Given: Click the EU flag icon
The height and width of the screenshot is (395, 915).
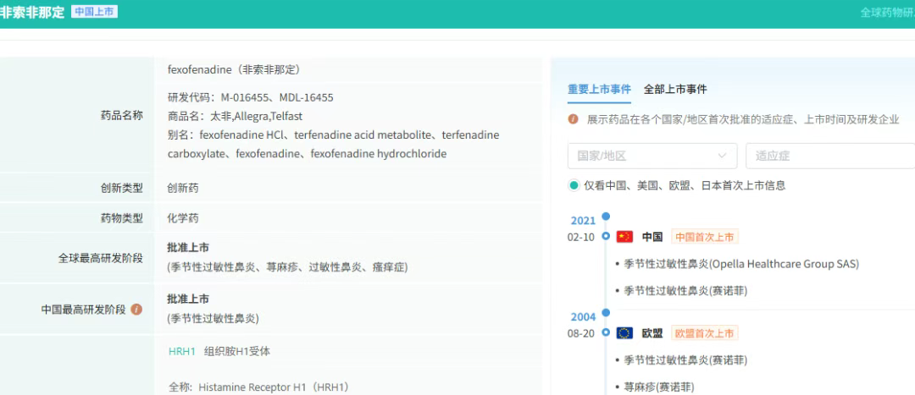Looking at the screenshot, I should tap(624, 333).
